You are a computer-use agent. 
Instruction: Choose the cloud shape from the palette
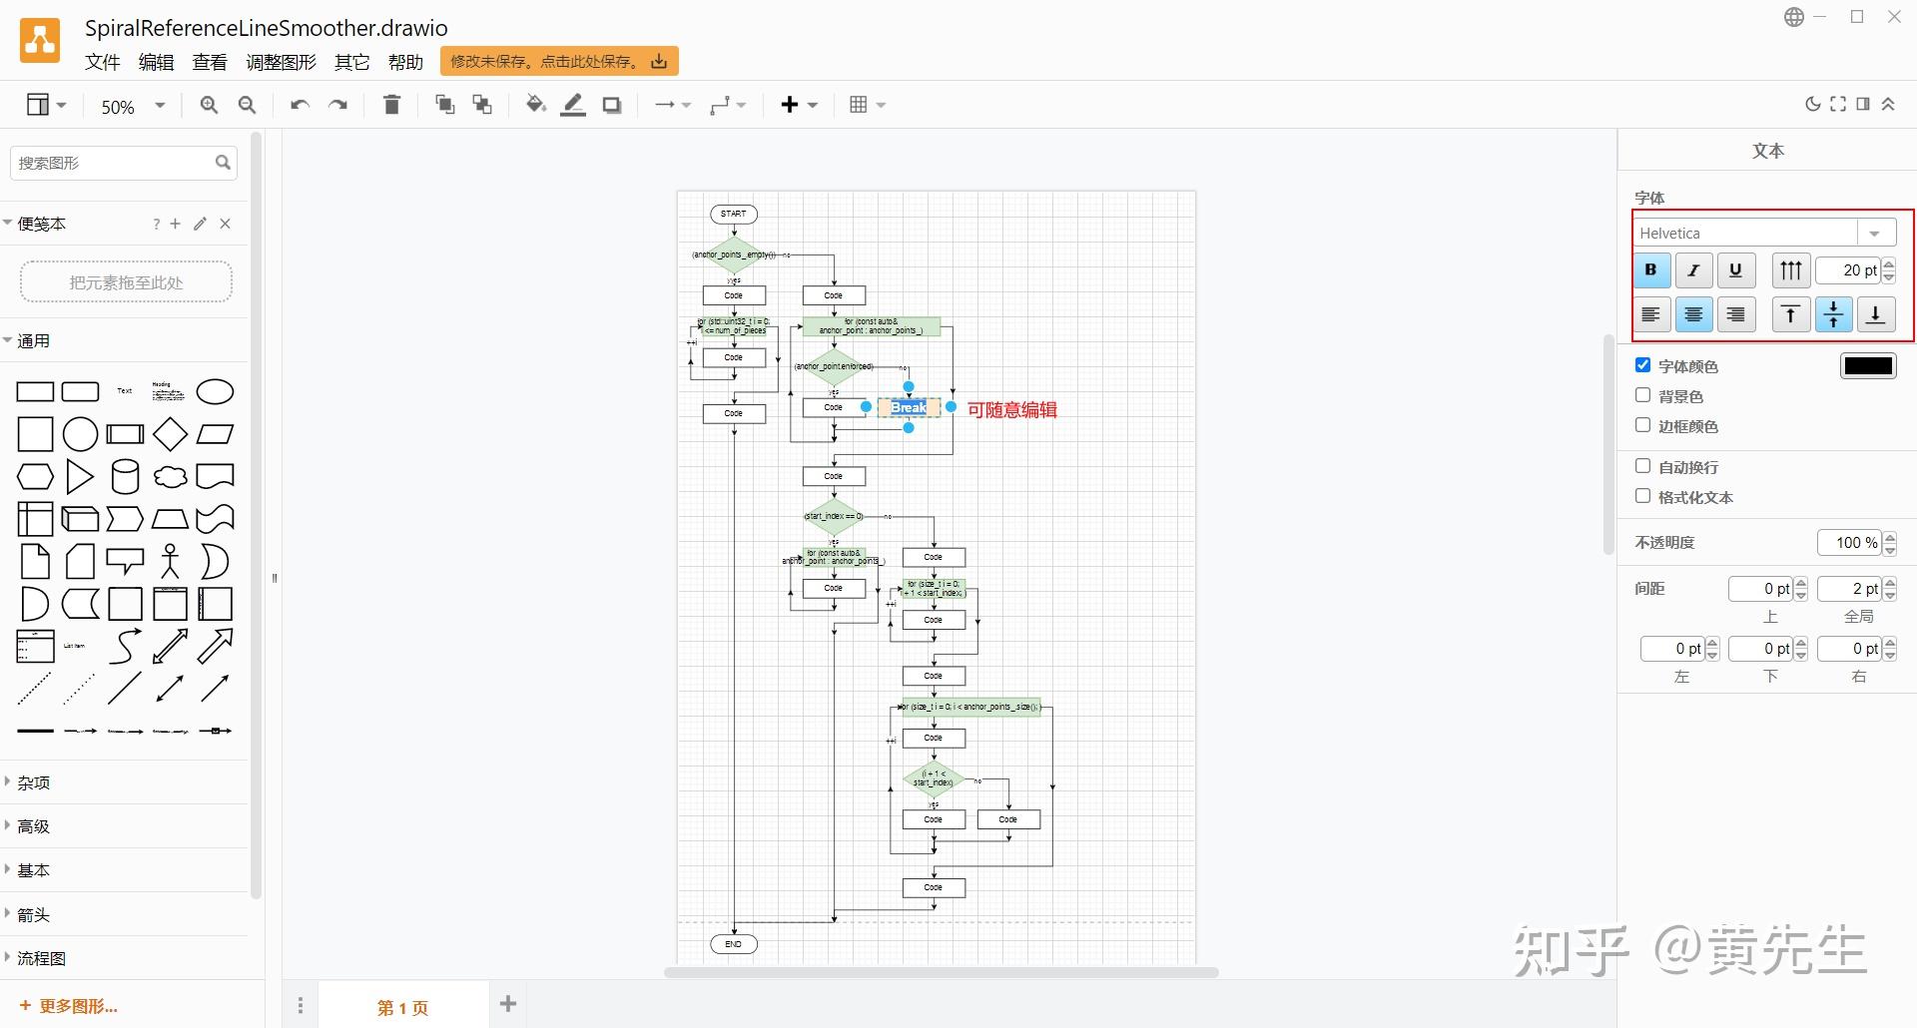pos(170,477)
